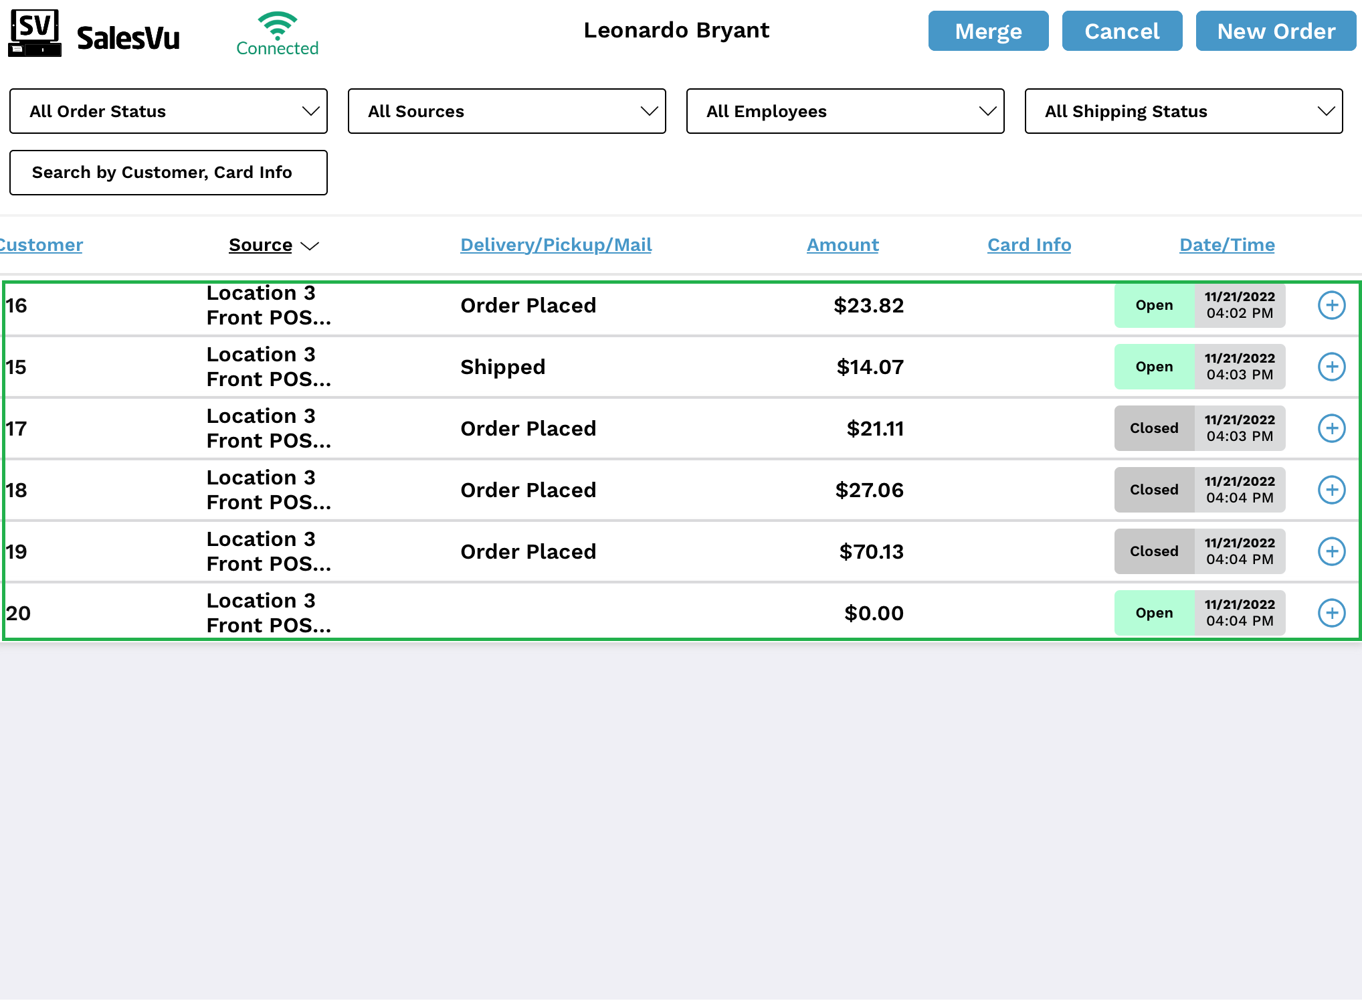The image size is (1362, 1005).
Task: Open the All Shipping Status dropdown
Action: (1183, 112)
